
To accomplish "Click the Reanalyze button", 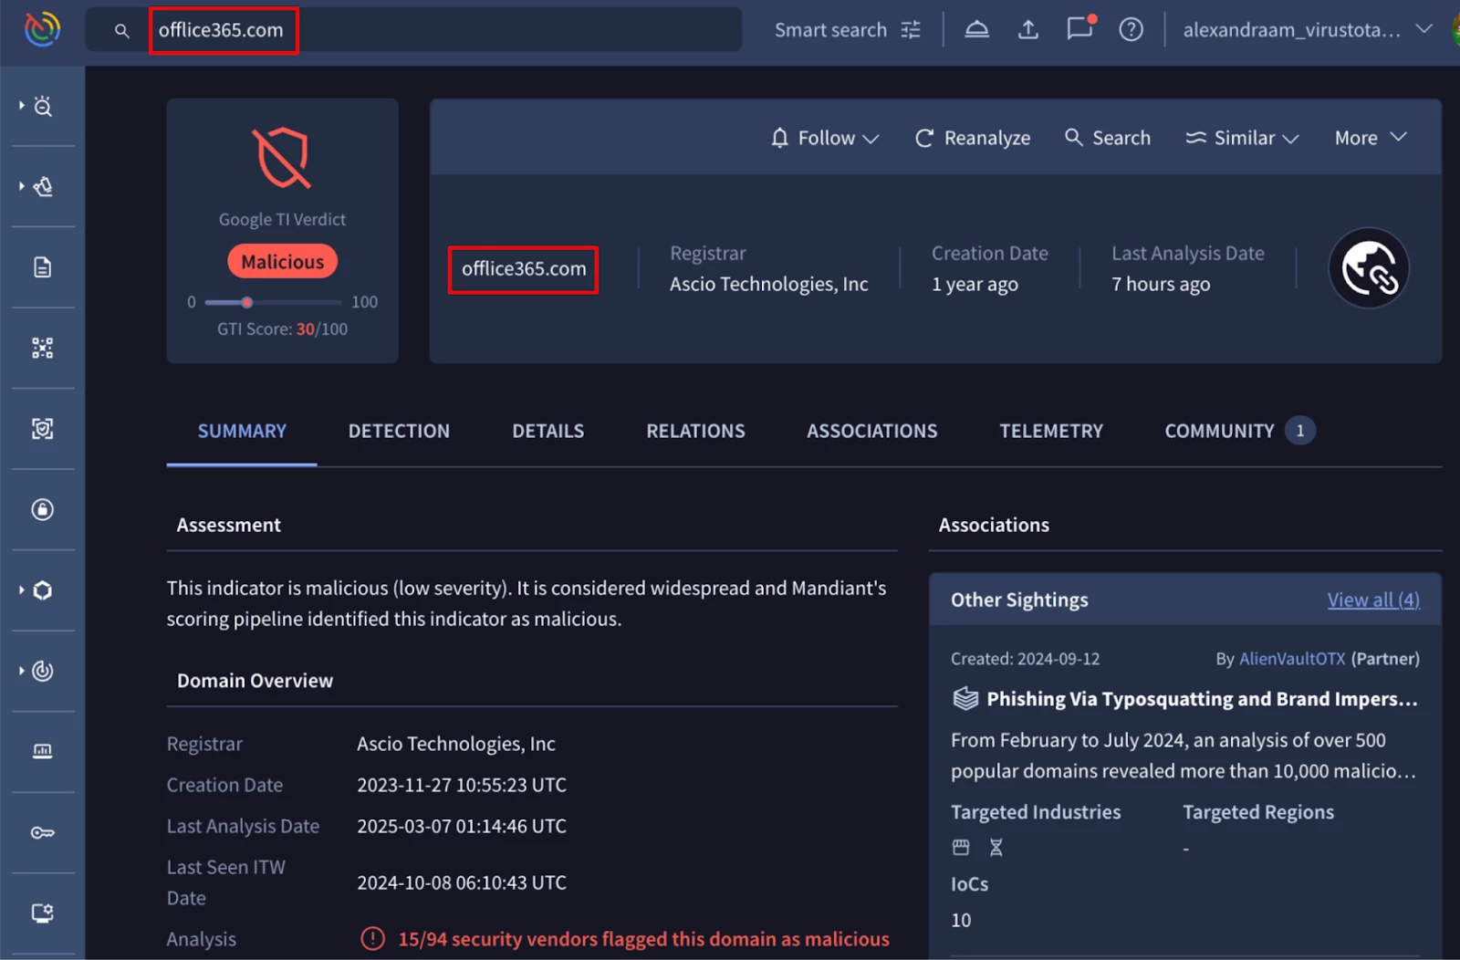I will coord(973,138).
